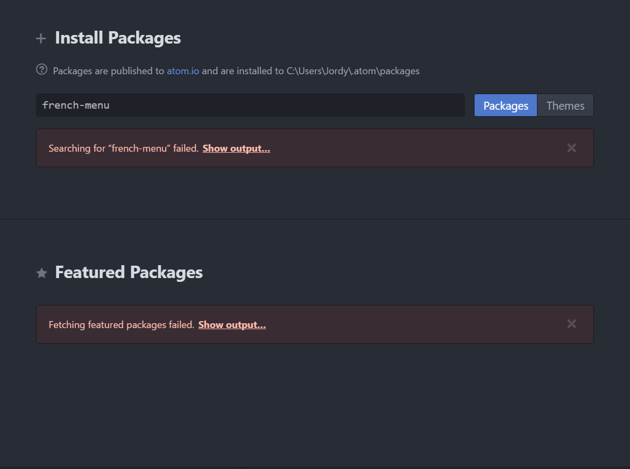Click the Featured Packages heading

[x=129, y=272]
